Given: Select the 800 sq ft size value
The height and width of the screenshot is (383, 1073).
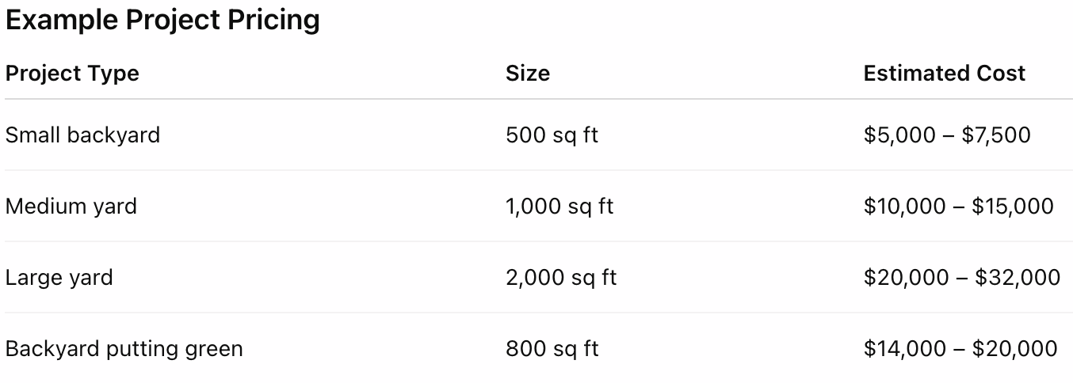Looking at the screenshot, I should [x=552, y=349].
